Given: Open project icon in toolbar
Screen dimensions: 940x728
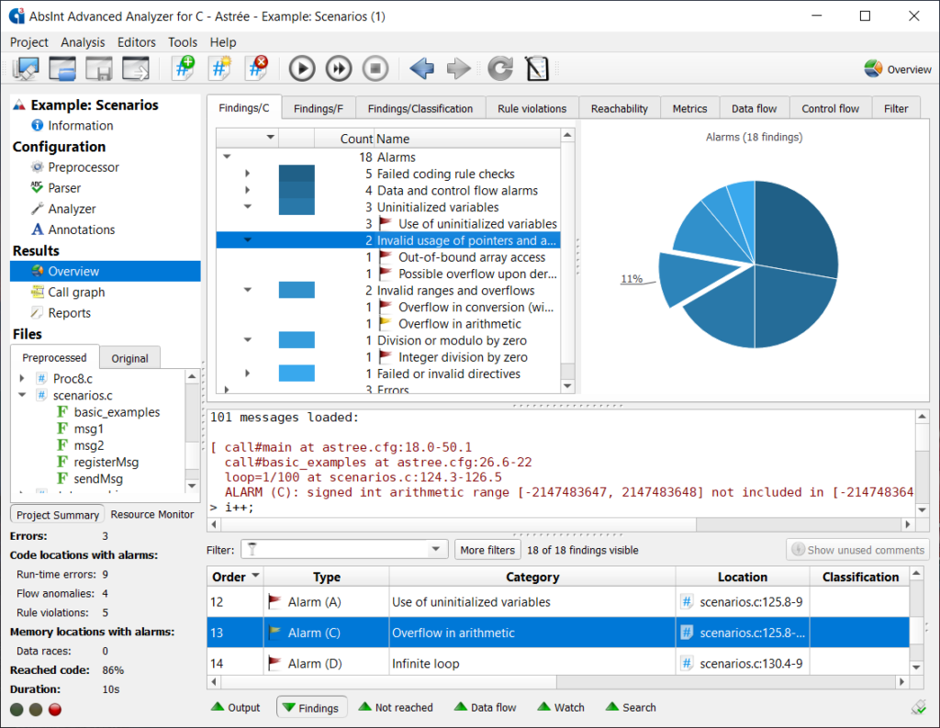Looking at the screenshot, I should 62,69.
